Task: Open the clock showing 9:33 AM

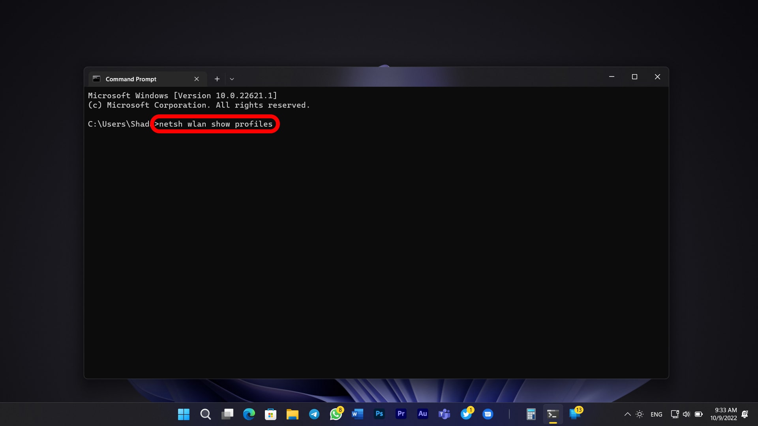Action: 724,414
